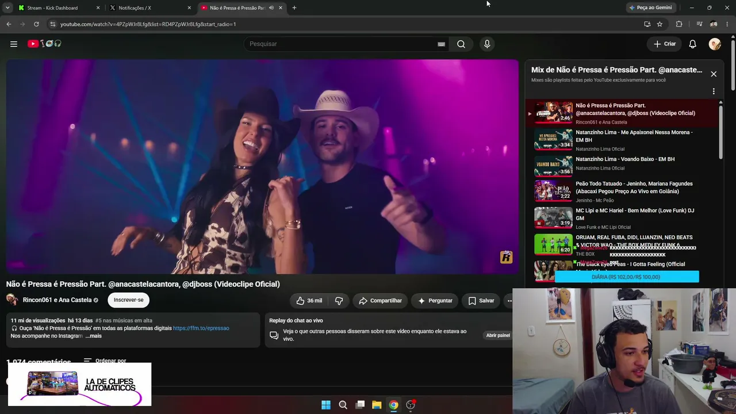Click the video watermark logo on the player
Viewport: 736px width, 414px height.
[x=506, y=257]
